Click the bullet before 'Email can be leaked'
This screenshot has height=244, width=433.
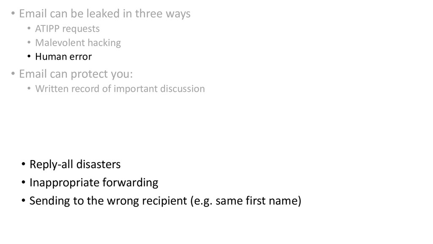pyautogui.click(x=13, y=13)
